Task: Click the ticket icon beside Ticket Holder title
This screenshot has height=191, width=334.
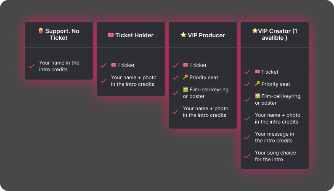Action: [x=111, y=35]
